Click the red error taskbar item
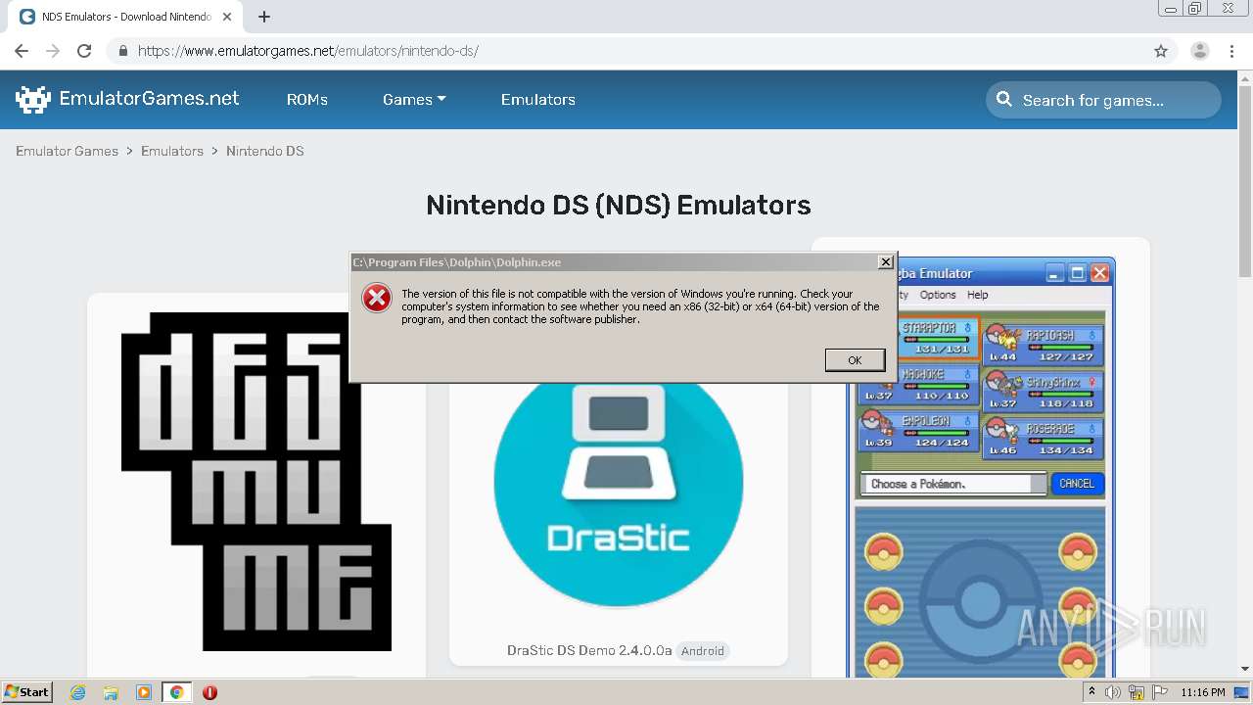Image resolution: width=1253 pixels, height=705 pixels. pos(209,692)
